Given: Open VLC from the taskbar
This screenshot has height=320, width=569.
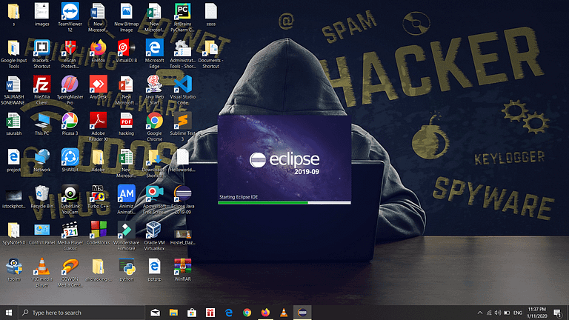Looking at the screenshot, I should tap(284, 313).
